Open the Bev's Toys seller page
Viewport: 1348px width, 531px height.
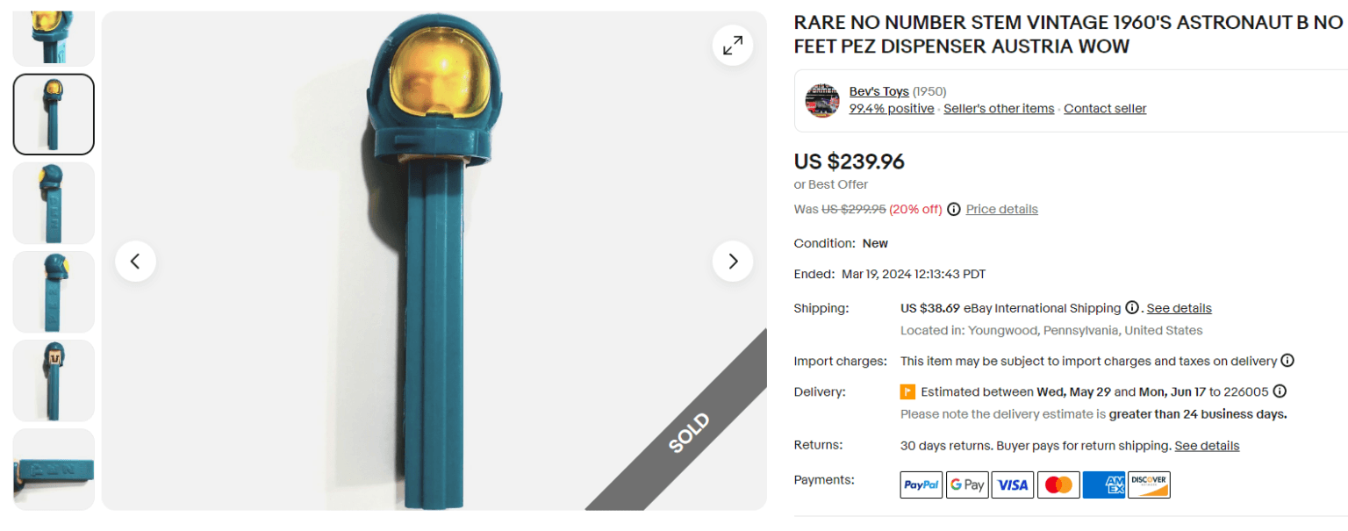[878, 91]
